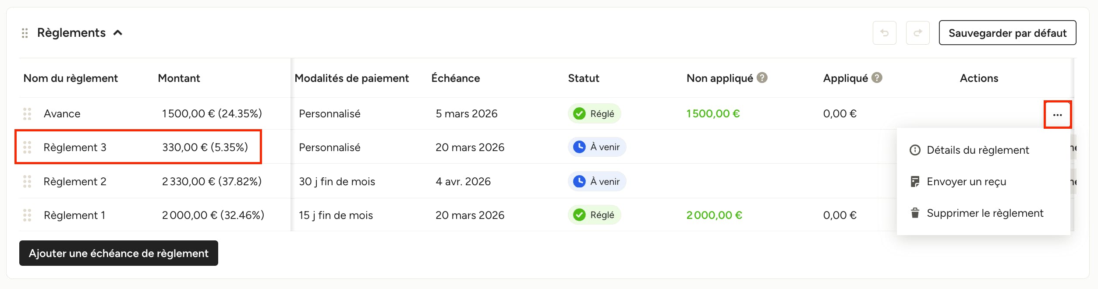This screenshot has height=289, width=1098.
Task: Click the Réglé status badge for Avance
Action: [595, 114]
